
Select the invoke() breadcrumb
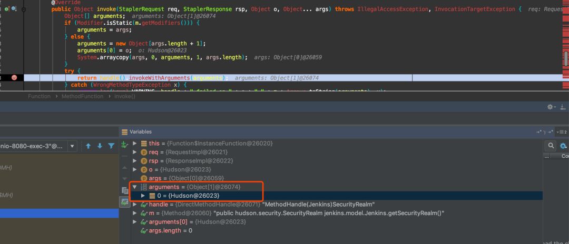tap(124, 96)
